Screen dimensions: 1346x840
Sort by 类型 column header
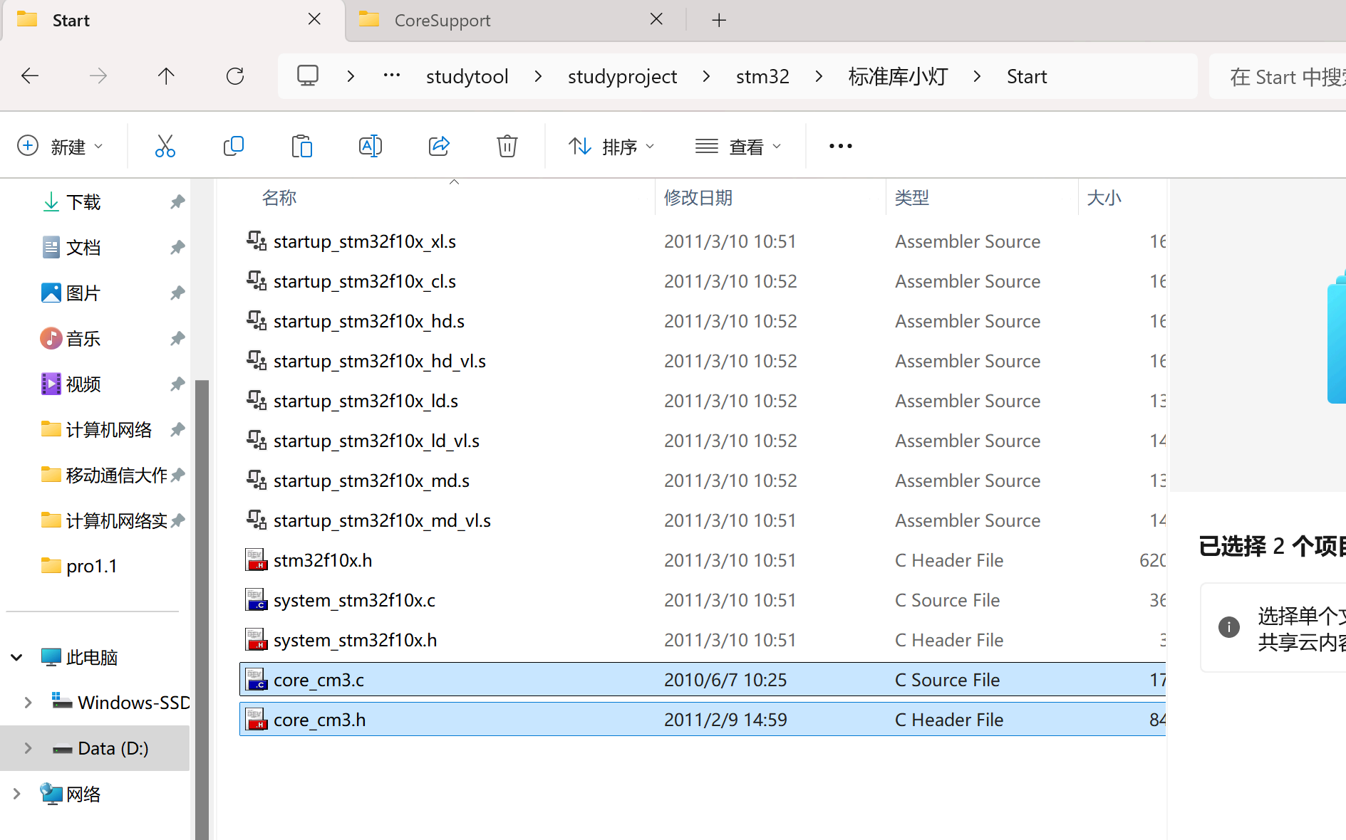(912, 197)
